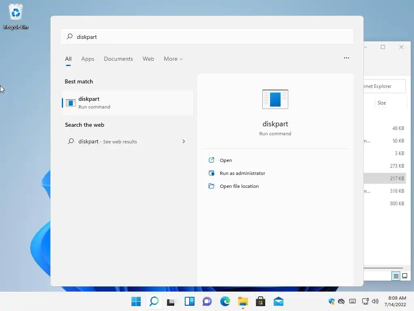Click Explorer's horizontal scrollbar
414x311 pixels.
[x=383, y=268]
